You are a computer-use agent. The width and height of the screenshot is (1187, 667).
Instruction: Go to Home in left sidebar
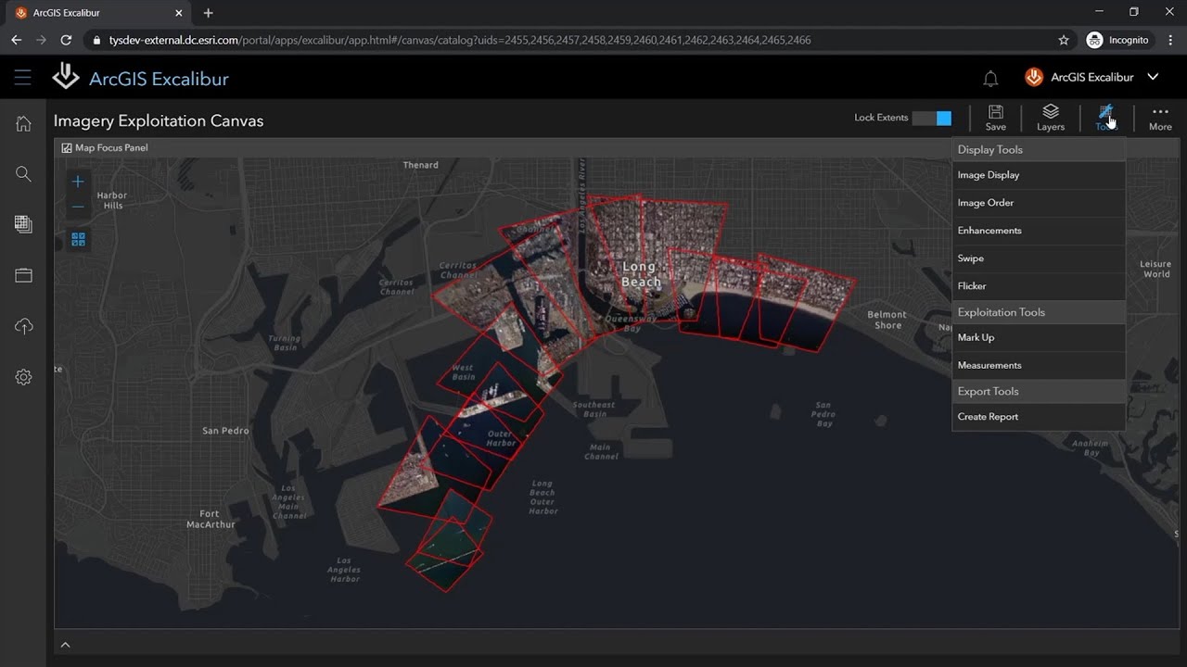point(23,124)
